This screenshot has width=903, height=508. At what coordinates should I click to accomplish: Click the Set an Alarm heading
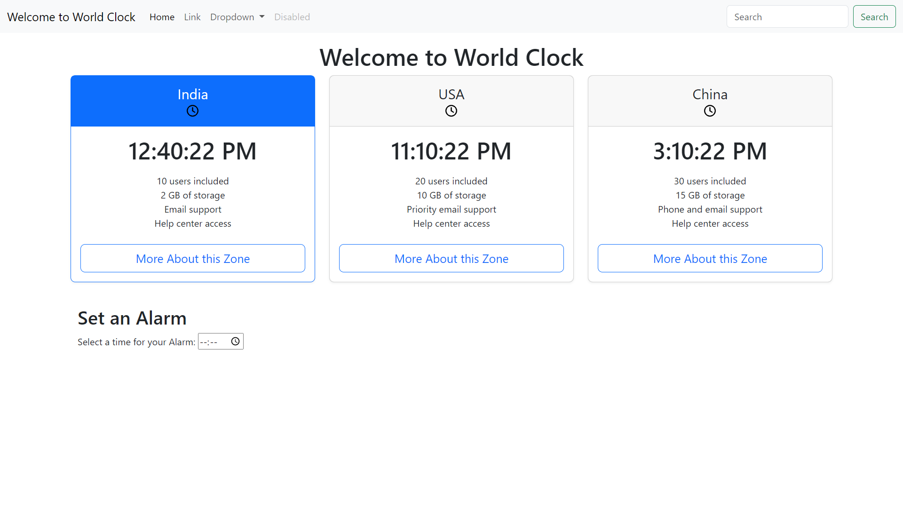[132, 318]
